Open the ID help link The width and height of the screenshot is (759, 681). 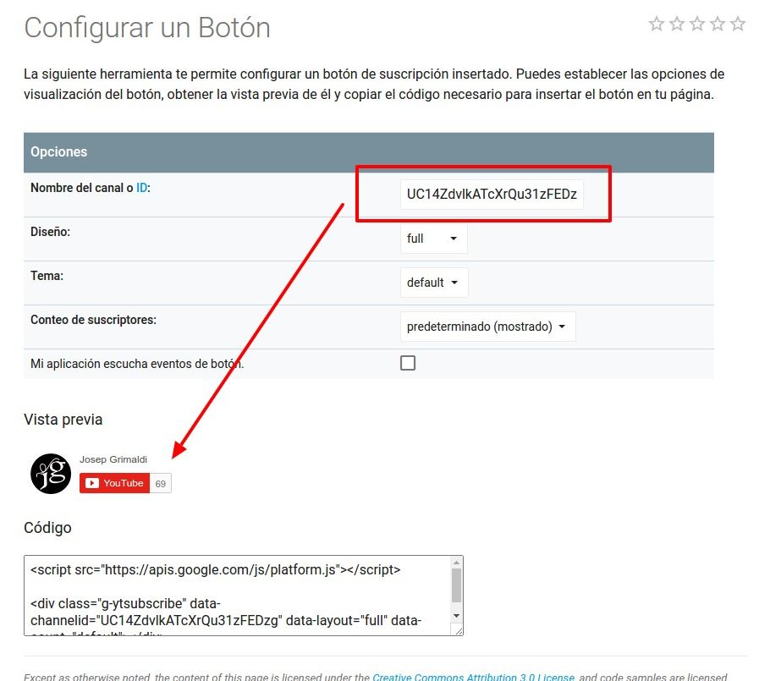142,188
